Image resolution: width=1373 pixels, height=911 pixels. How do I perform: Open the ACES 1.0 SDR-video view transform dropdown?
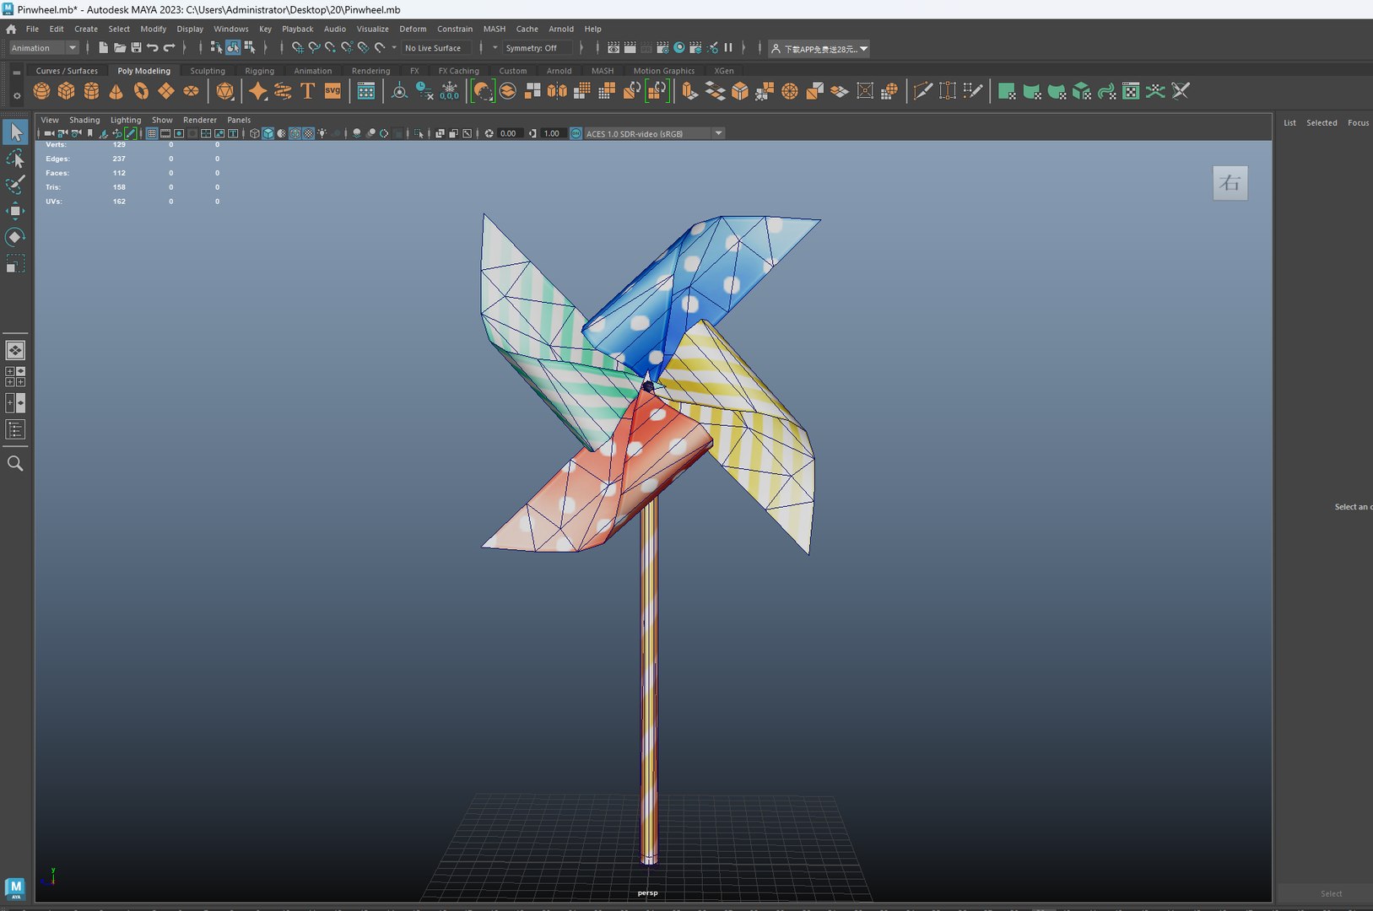click(654, 133)
